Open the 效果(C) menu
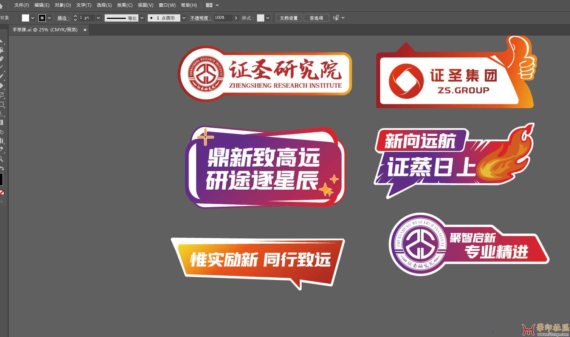This screenshot has height=337, width=570. 125,5
